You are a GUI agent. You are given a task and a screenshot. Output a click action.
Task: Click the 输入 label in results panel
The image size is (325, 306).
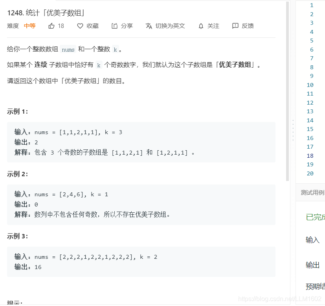[312, 240]
